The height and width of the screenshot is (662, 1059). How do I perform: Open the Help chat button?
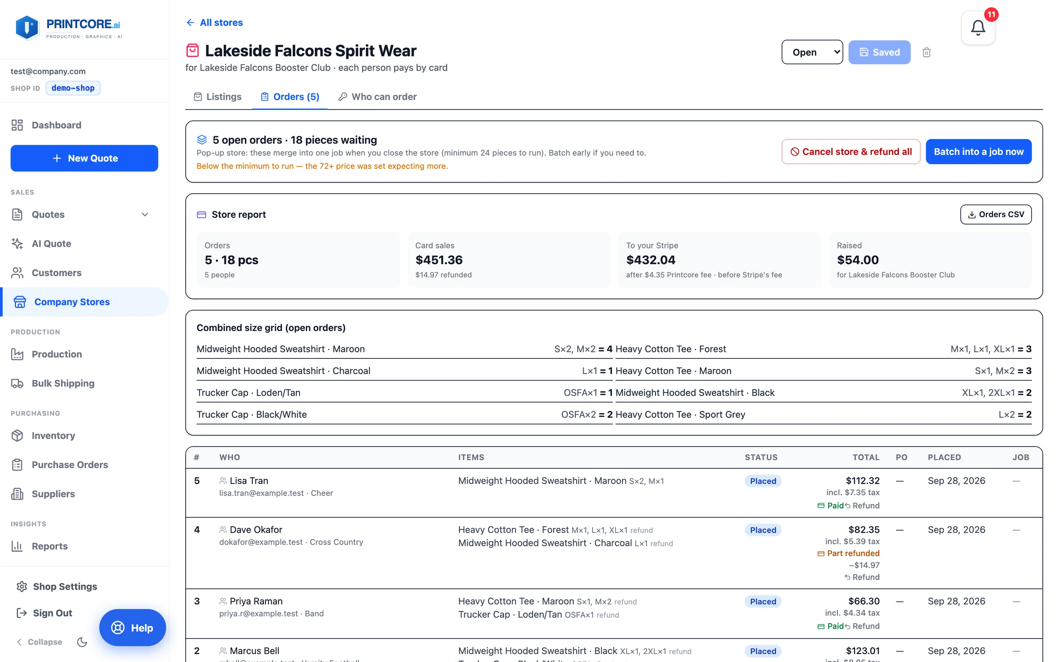click(x=132, y=628)
